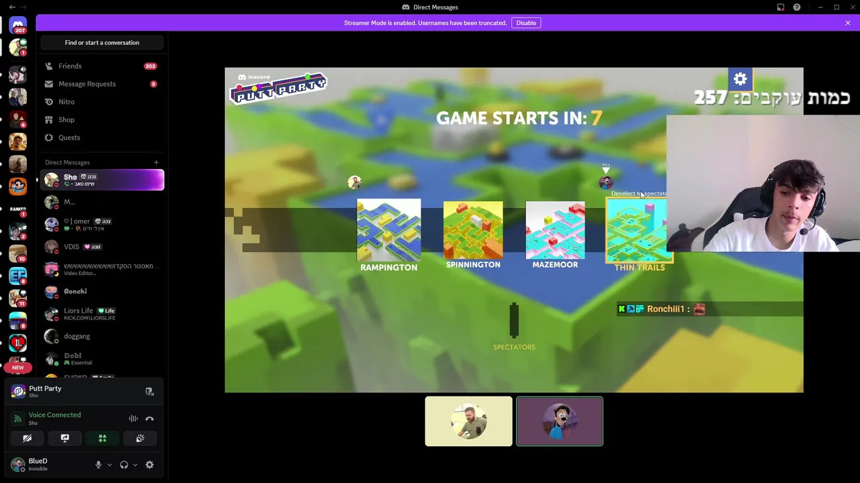Open the Ronchi direct message
Image resolution: width=860 pixels, height=483 pixels.
coord(102,291)
